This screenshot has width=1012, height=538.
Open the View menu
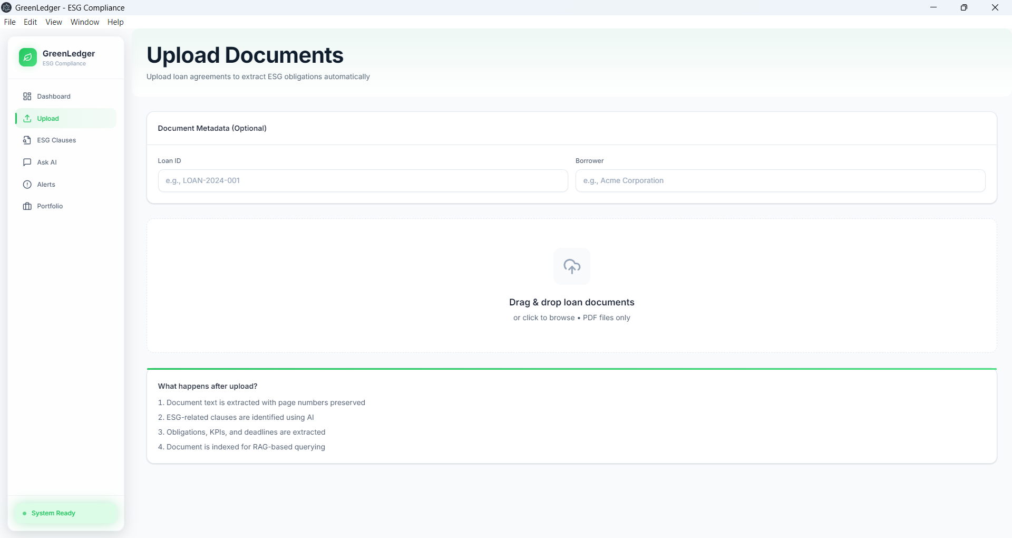pos(54,22)
